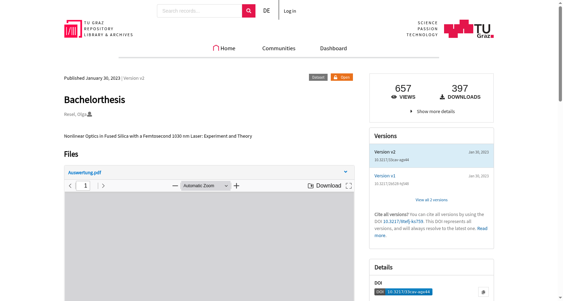
Task: Click the 397 downloads count
Action: click(x=460, y=88)
